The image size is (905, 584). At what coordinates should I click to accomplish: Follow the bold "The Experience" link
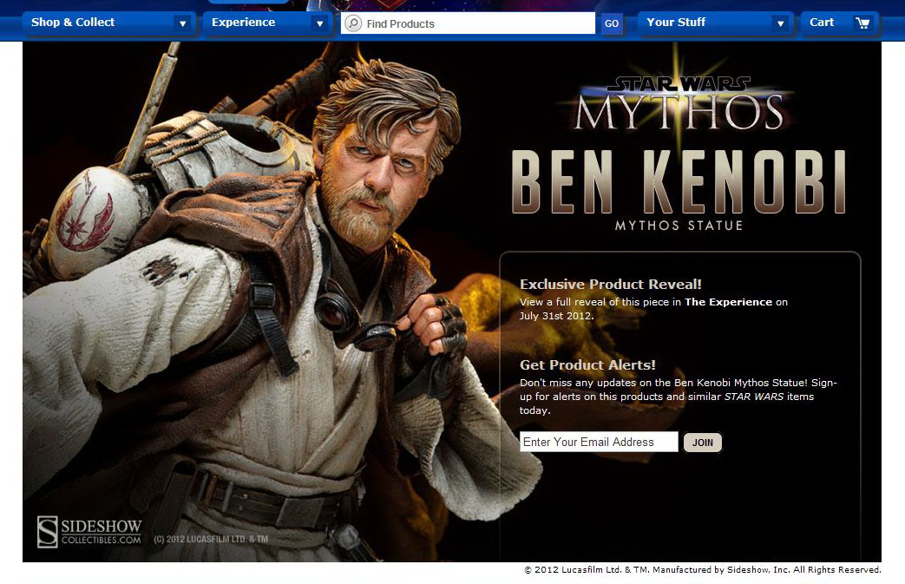tap(728, 302)
